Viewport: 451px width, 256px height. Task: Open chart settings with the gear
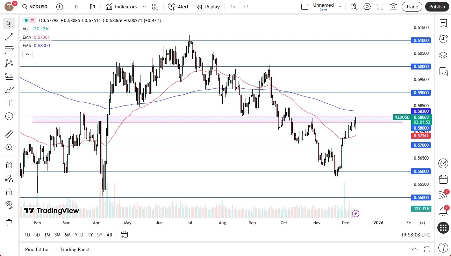[367, 6]
